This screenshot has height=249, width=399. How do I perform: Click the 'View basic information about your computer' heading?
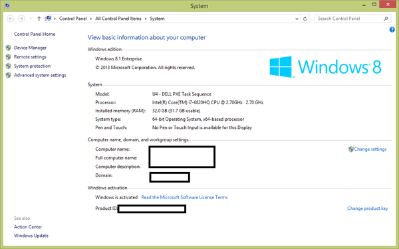(x=146, y=37)
